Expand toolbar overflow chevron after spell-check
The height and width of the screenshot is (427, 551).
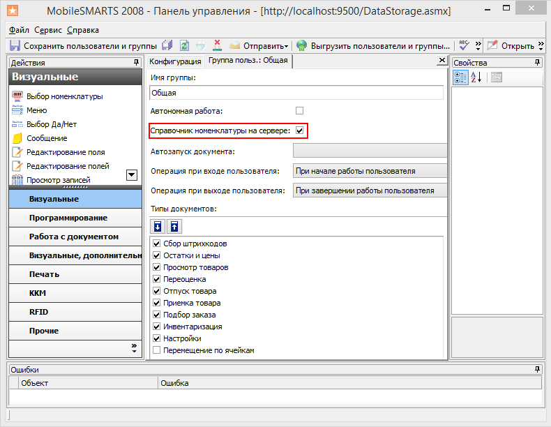click(x=478, y=45)
